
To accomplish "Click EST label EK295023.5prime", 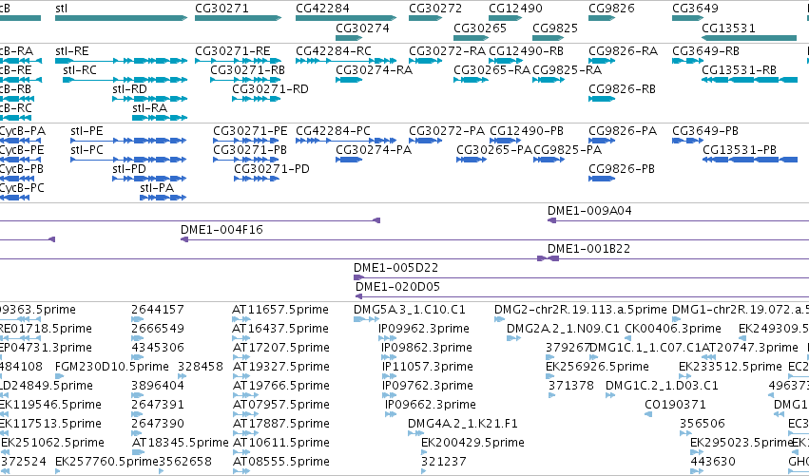I will click(x=741, y=443).
